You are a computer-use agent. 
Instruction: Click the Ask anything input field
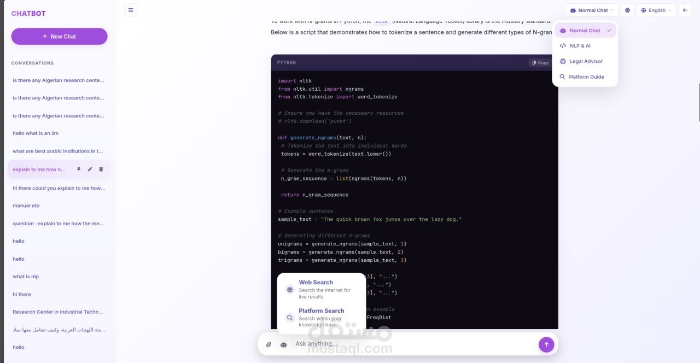click(x=413, y=344)
